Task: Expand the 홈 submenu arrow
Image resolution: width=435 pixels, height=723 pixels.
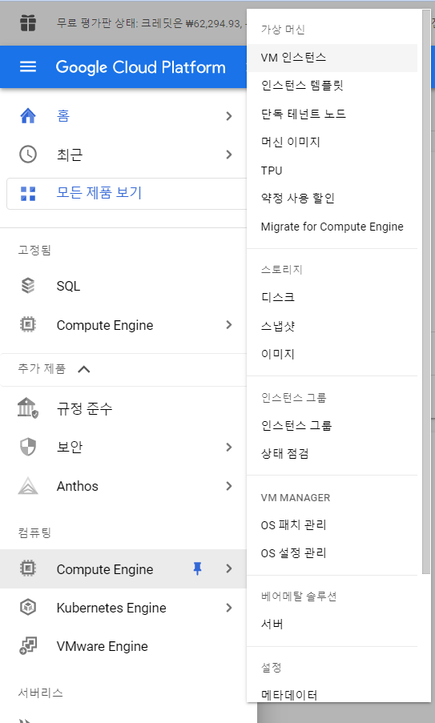Action: (229, 116)
